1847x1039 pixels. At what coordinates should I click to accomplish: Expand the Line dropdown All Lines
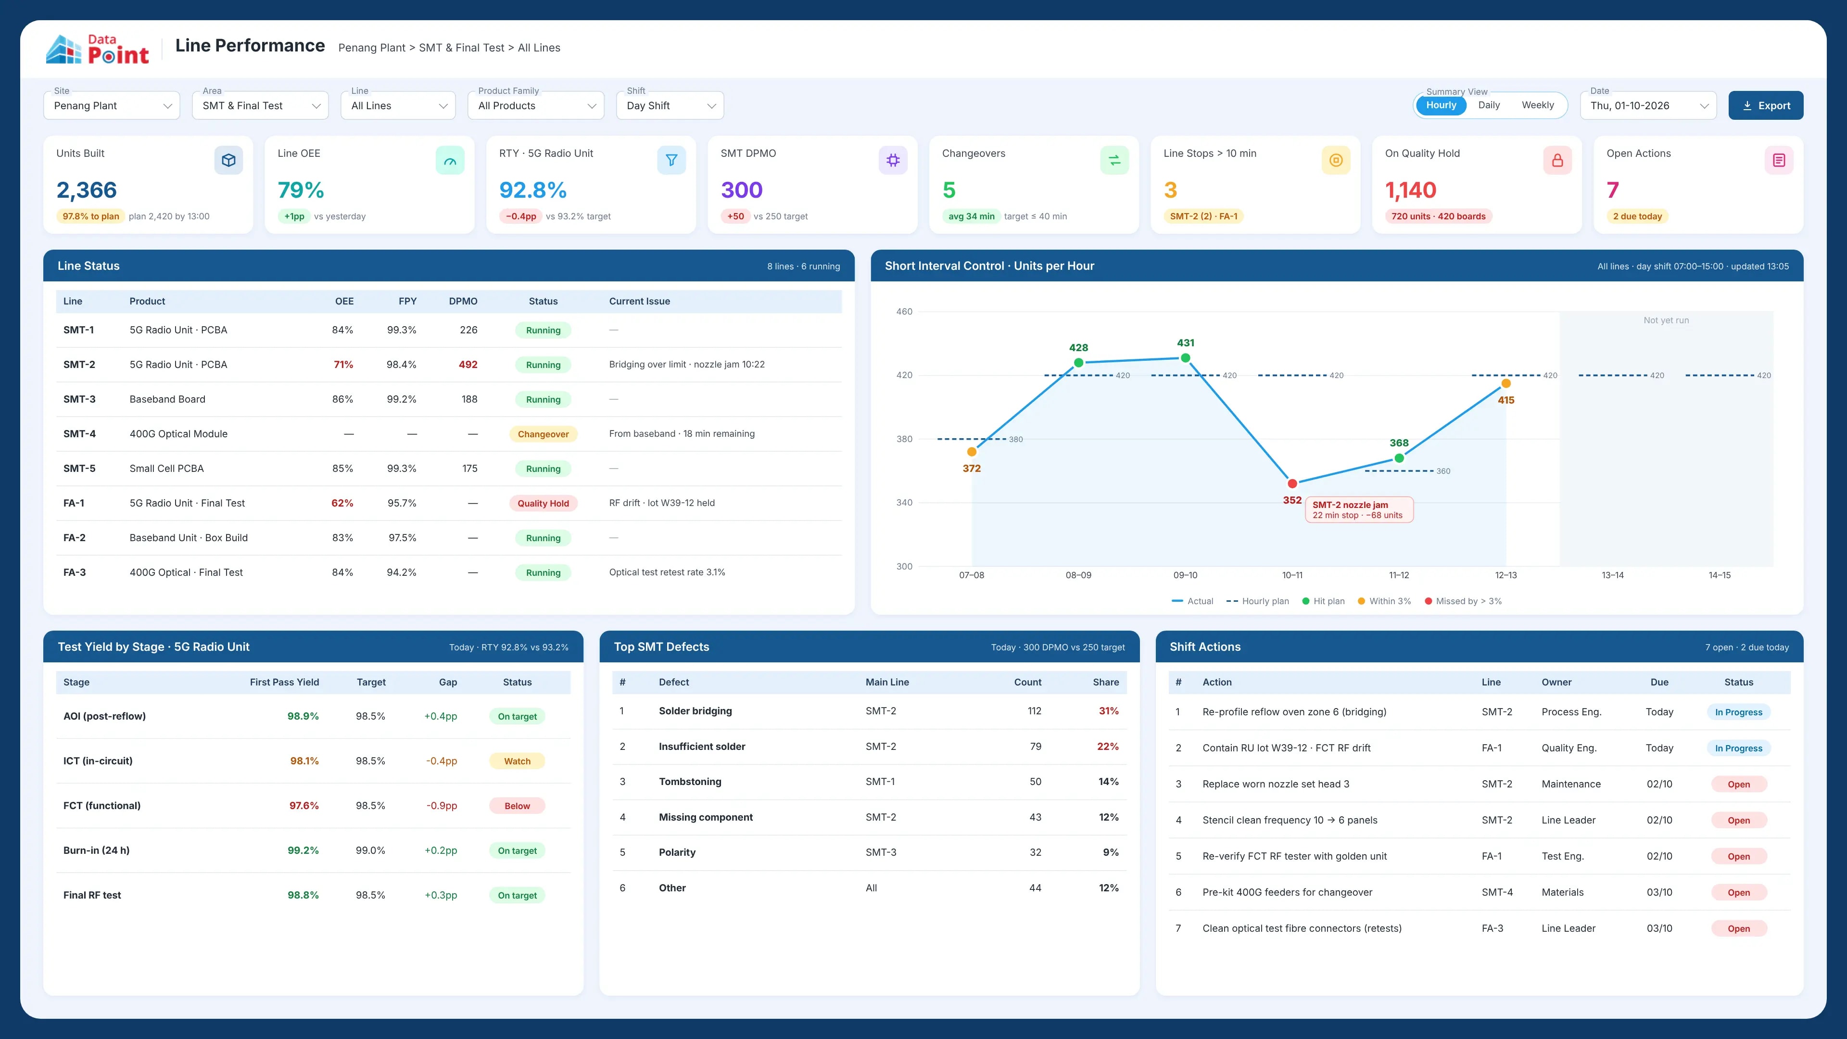pyautogui.click(x=398, y=105)
